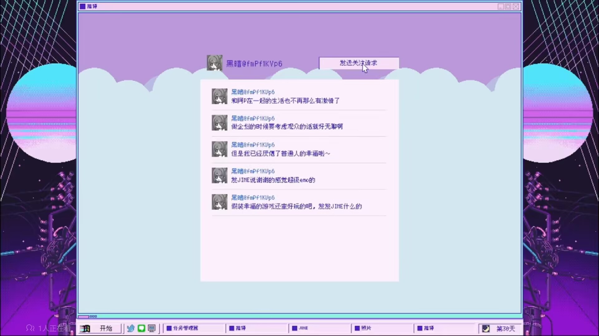This screenshot has height=336, width=599.
Task: Open username link on 发JINE说谢谢 post
Action: point(253,171)
